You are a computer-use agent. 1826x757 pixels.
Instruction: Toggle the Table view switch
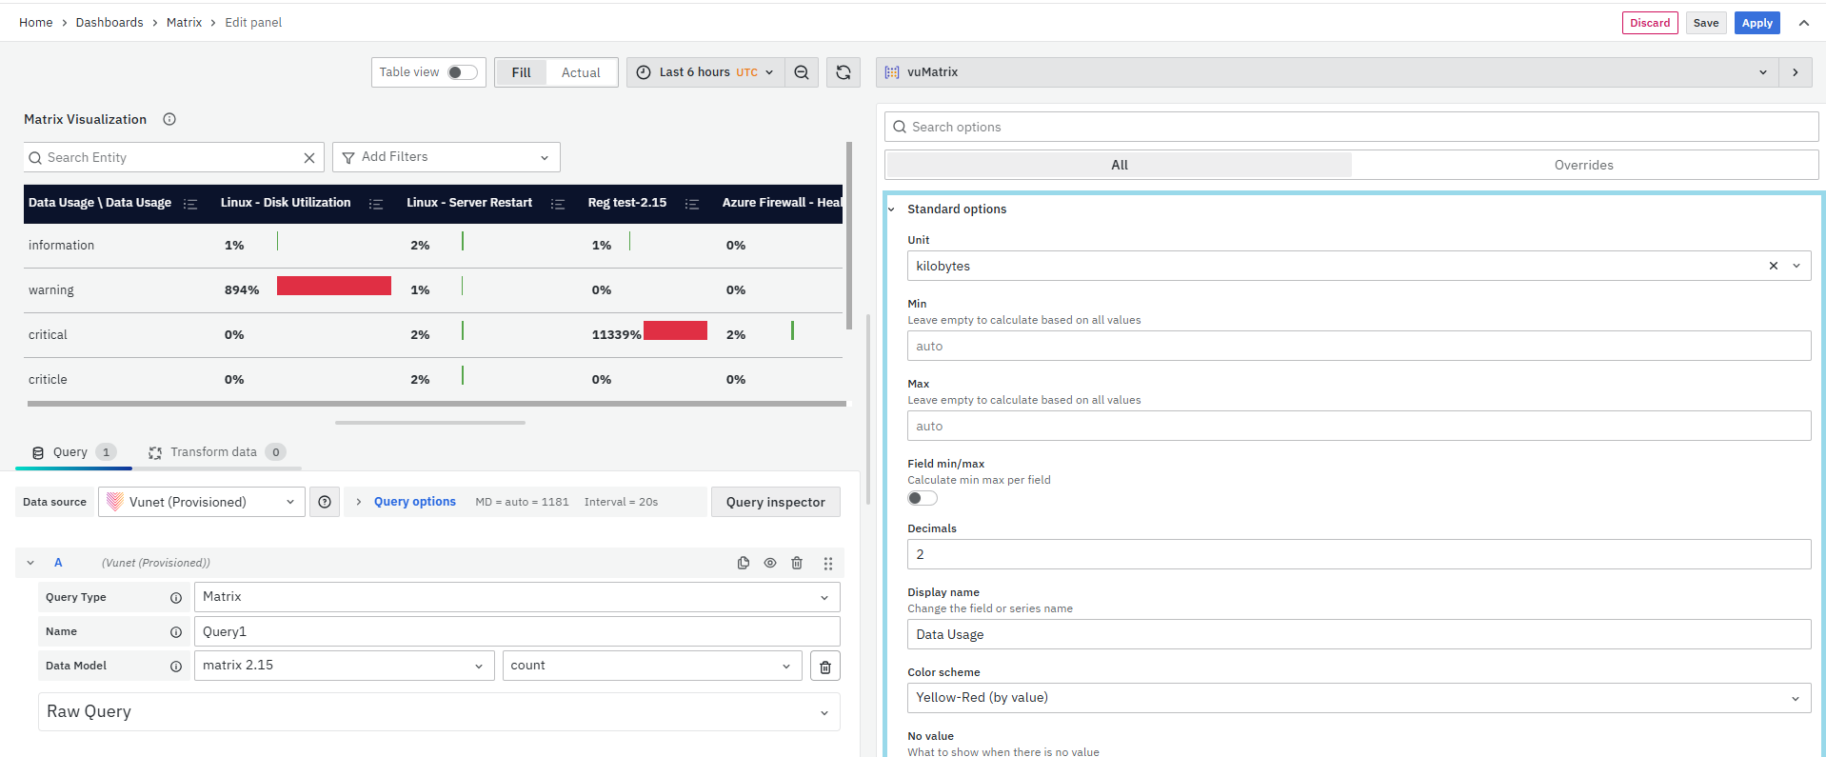click(x=462, y=72)
